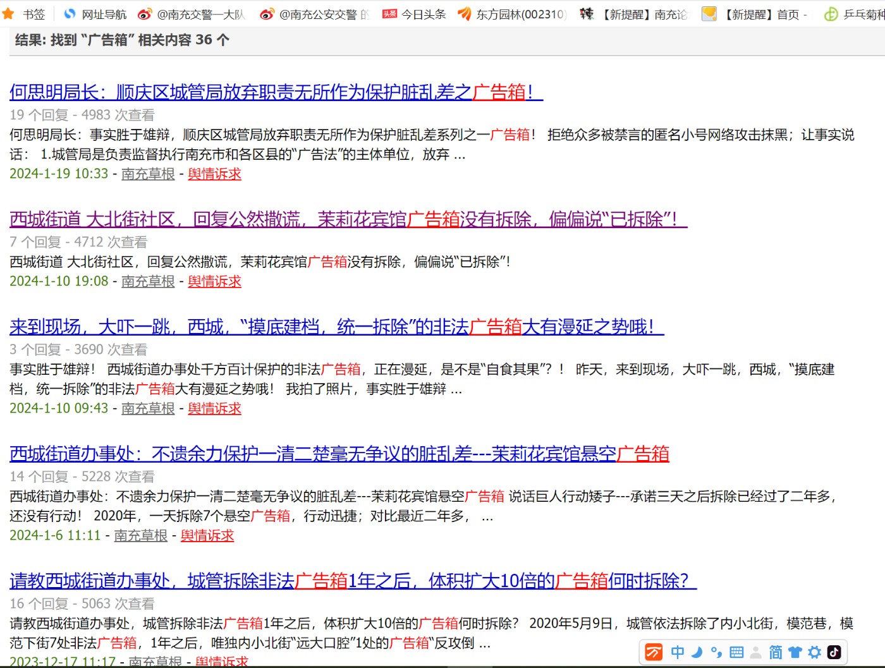Open visited result about 茉莉花宾馆广告箱没有拆除
The height and width of the screenshot is (668, 885).
tap(348, 219)
